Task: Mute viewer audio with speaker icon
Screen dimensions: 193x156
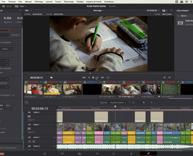Action: [x=52, y=78]
